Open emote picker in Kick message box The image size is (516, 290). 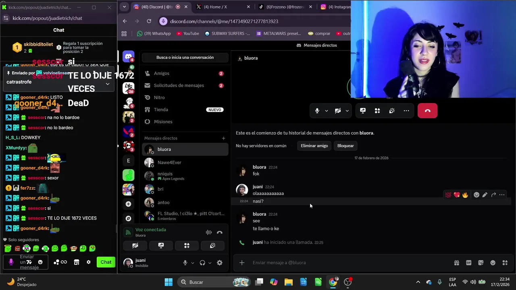point(40,262)
